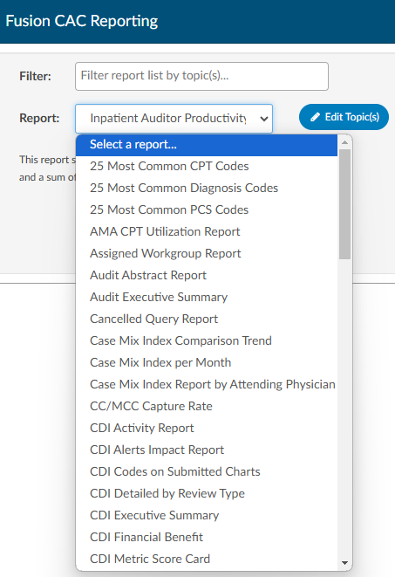Pick Assigned Workgroup Report
The width and height of the screenshot is (395, 577).
pyautogui.click(x=207, y=253)
